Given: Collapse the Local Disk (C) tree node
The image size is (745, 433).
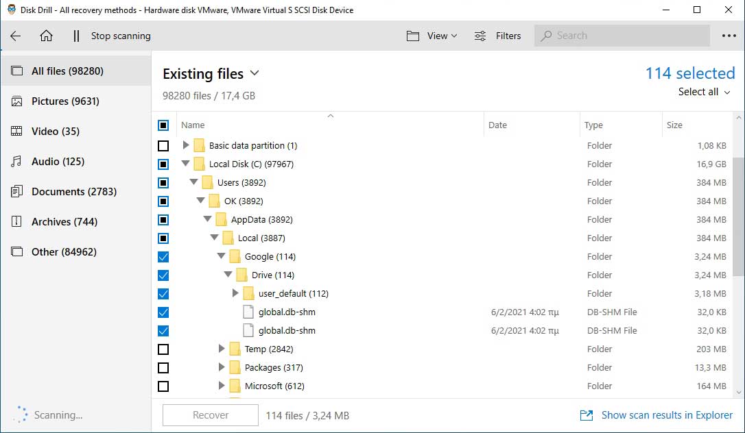Looking at the screenshot, I should click(186, 164).
